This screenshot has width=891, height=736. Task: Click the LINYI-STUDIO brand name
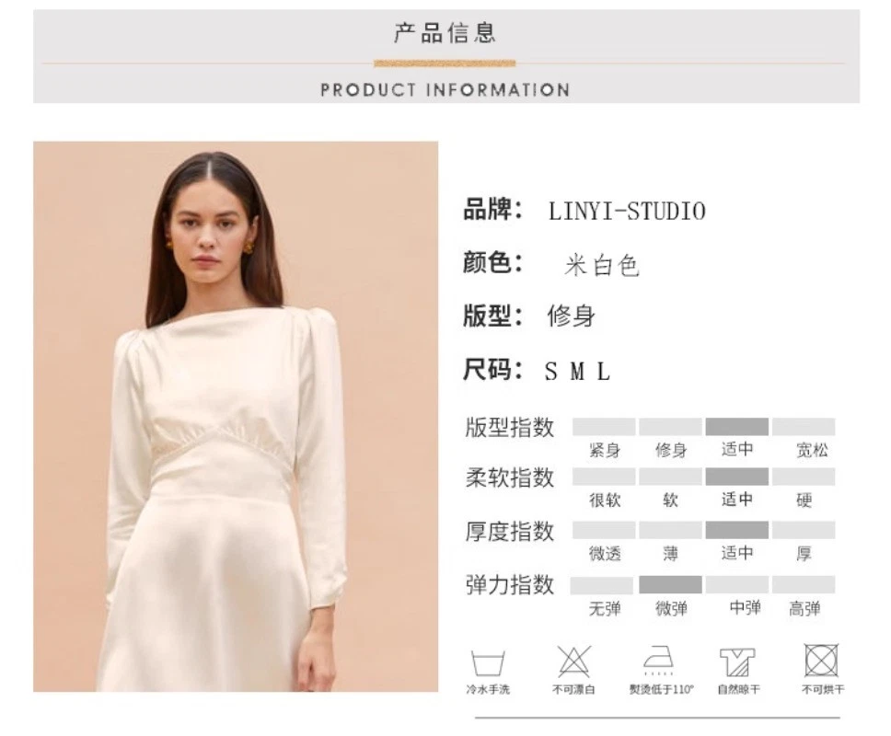coord(627,212)
